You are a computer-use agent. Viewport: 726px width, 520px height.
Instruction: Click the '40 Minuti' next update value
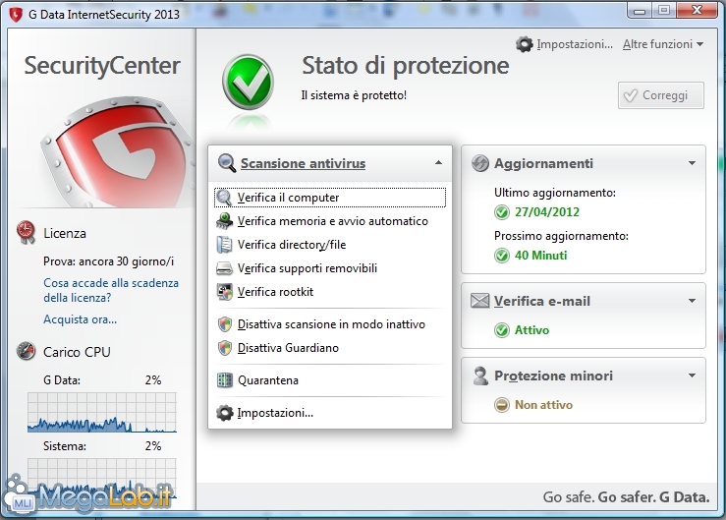(x=540, y=256)
